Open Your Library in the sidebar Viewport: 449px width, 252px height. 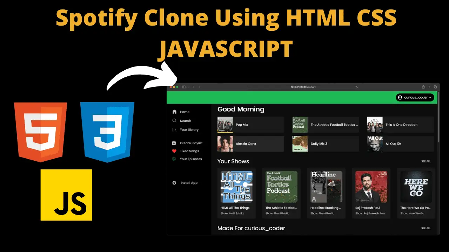pyautogui.click(x=189, y=129)
